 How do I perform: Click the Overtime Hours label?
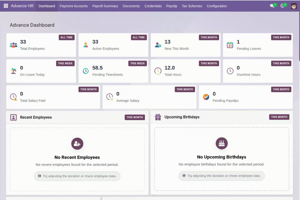(248, 75)
